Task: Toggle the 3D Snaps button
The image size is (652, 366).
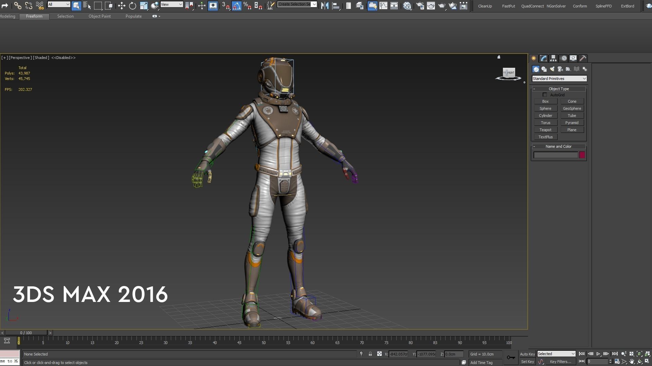Action: coord(225,5)
